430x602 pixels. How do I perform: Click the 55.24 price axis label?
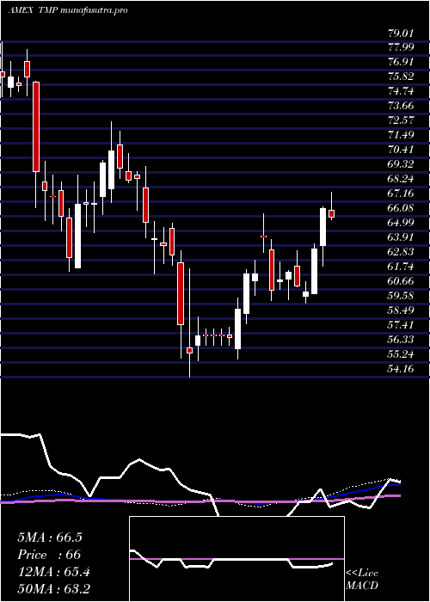coord(401,354)
